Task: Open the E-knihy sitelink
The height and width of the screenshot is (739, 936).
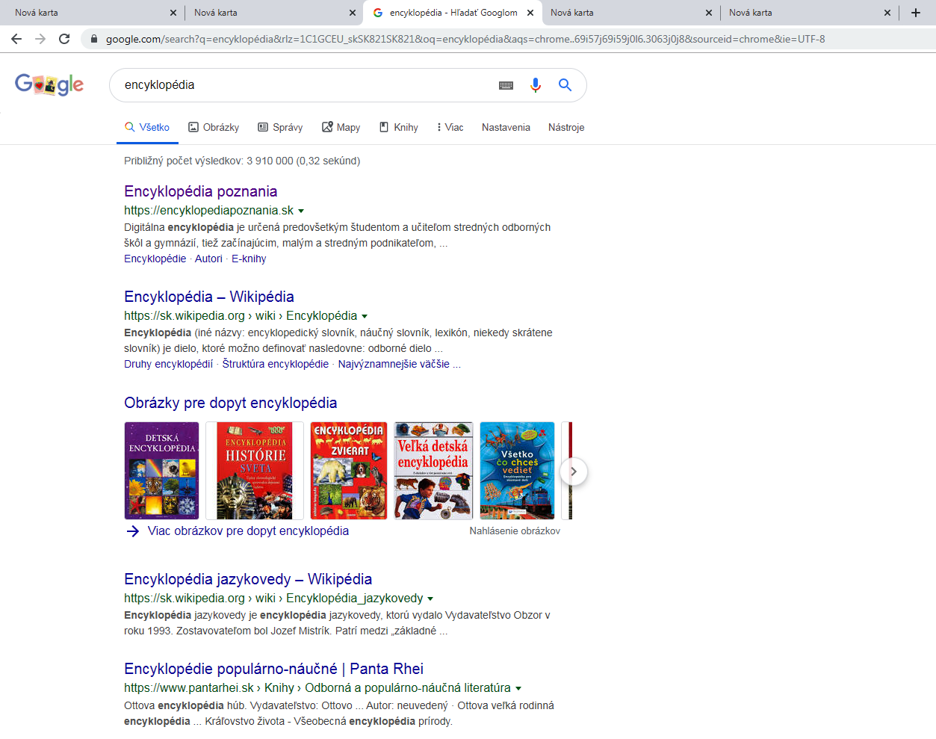Action: [249, 259]
